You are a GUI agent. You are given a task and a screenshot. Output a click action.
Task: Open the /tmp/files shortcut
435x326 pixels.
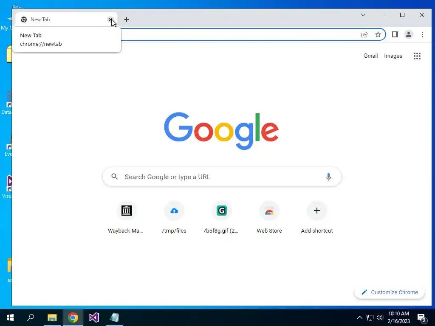pos(174,218)
